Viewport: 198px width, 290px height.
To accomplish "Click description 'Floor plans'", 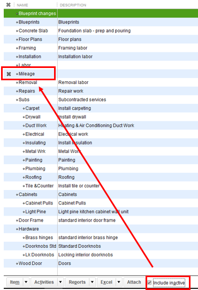I will click(x=70, y=39).
